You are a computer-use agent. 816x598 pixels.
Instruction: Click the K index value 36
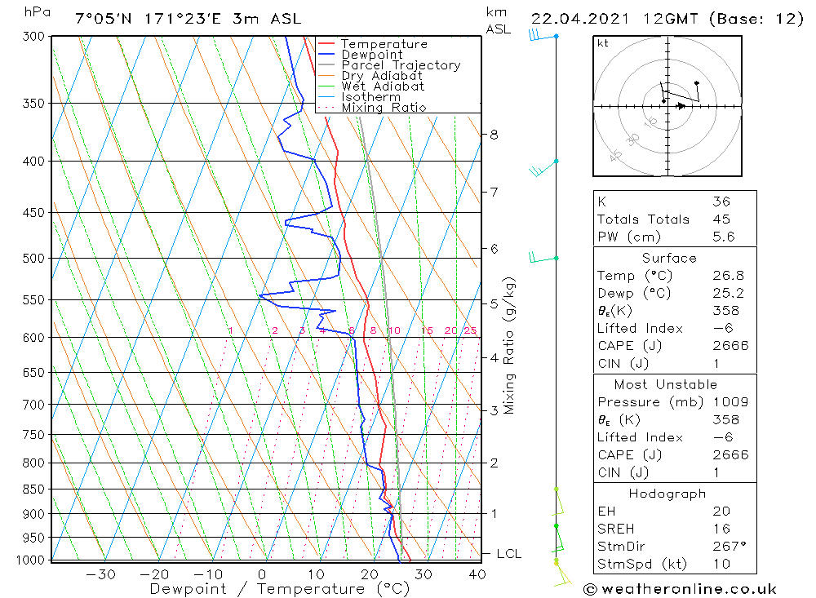click(x=721, y=202)
